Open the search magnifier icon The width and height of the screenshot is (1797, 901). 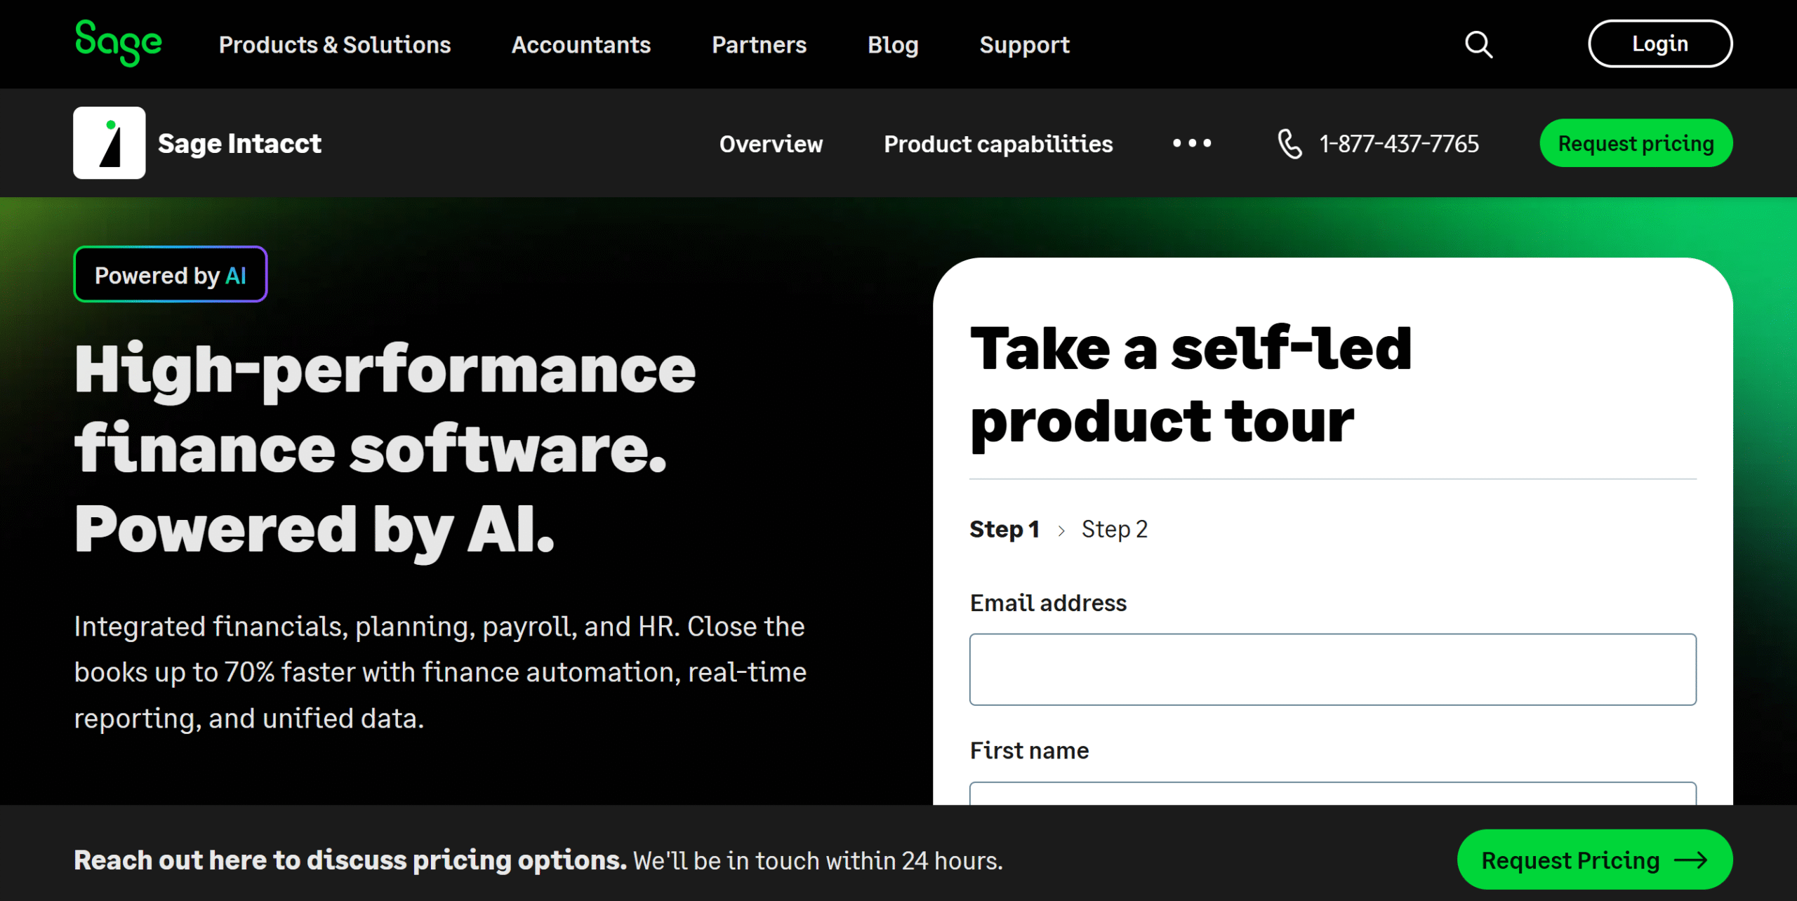point(1478,44)
